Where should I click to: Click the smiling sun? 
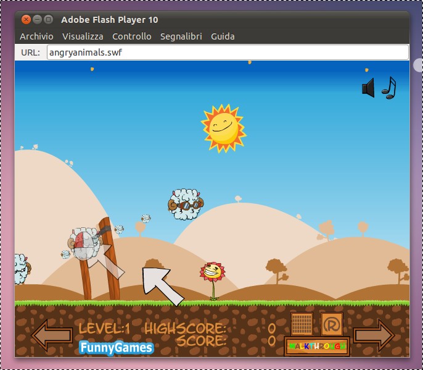(x=223, y=128)
